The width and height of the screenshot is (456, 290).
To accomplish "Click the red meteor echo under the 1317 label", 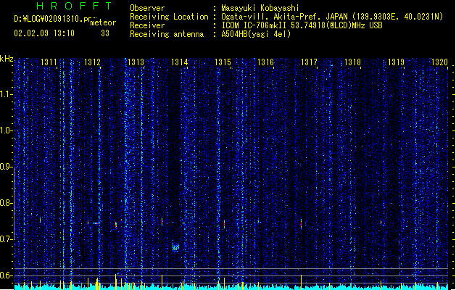I will coord(302,224).
